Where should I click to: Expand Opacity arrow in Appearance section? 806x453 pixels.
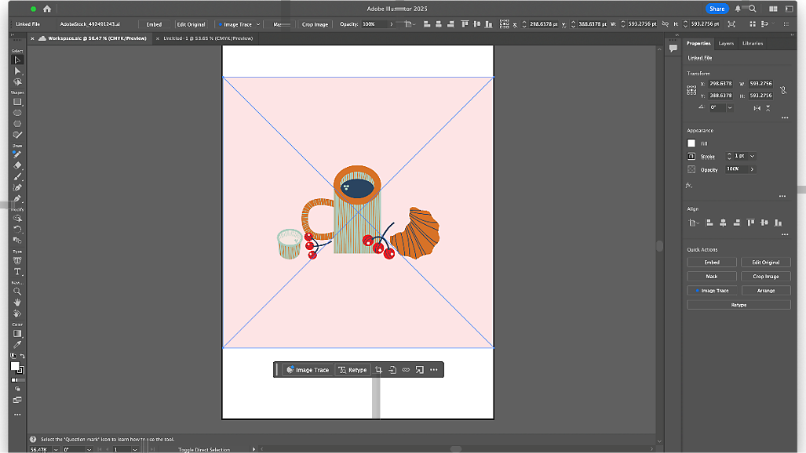(x=752, y=169)
